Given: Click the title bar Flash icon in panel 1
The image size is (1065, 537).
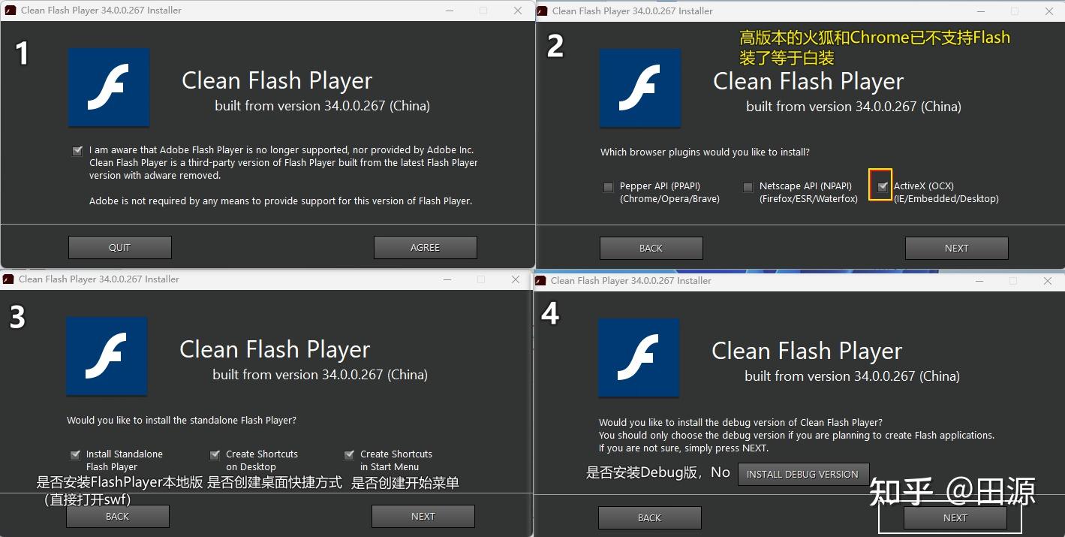Looking at the screenshot, I should [x=8, y=10].
